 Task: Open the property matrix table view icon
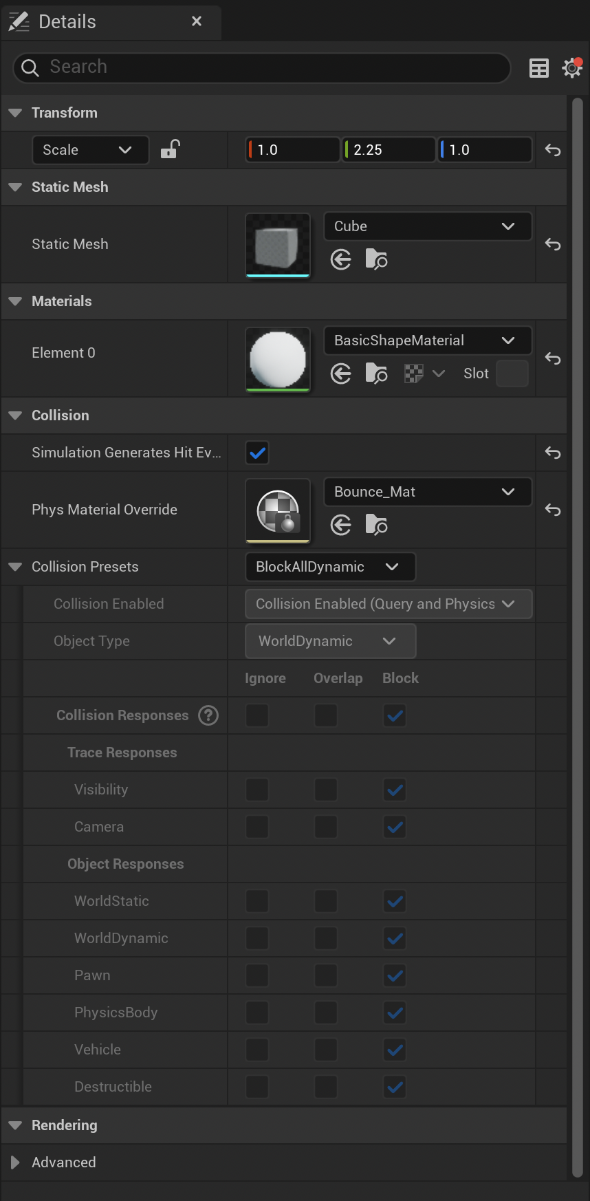pyautogui.click(x=539, y=68)
